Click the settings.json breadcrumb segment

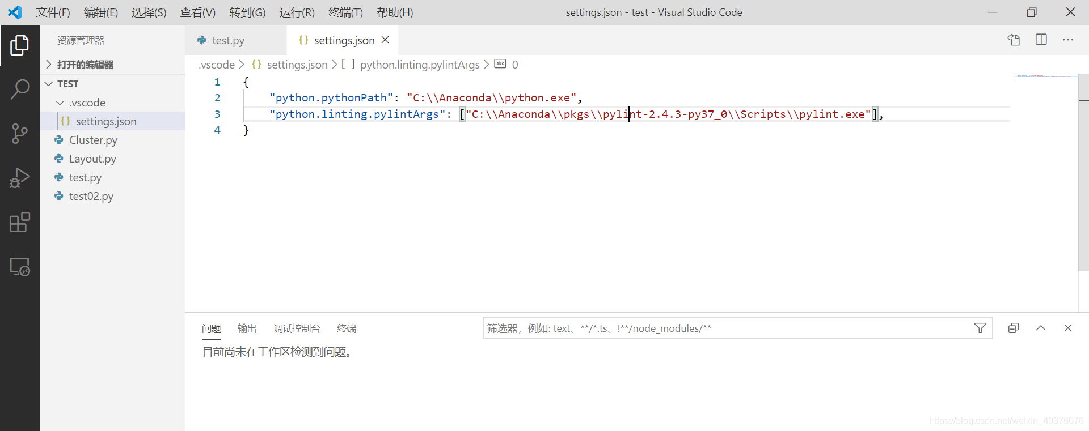pos(289,65)
